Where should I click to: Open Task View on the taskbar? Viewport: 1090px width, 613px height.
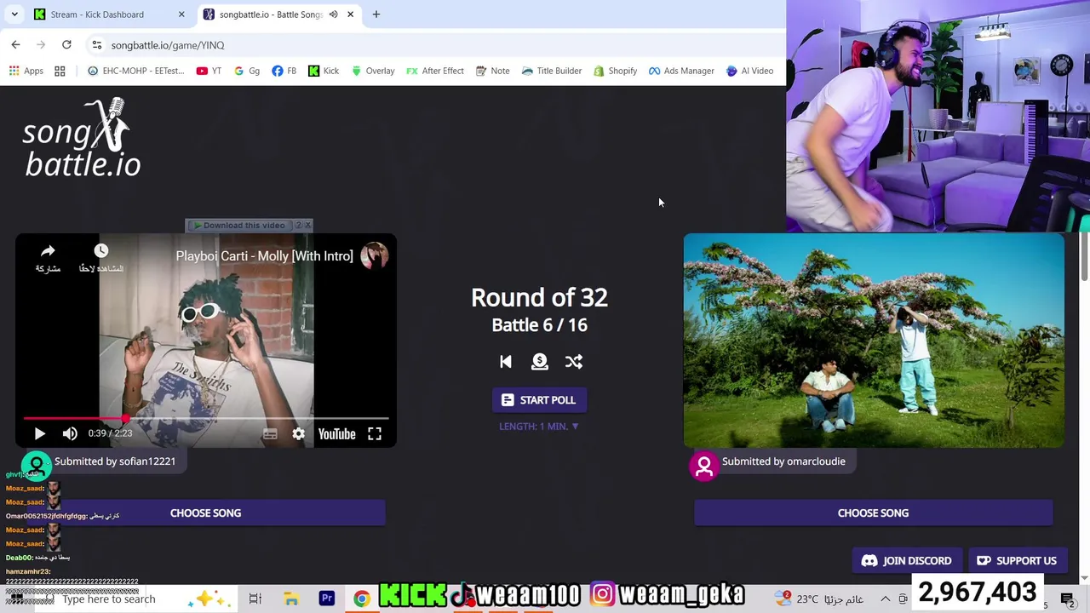coord(255,599)
